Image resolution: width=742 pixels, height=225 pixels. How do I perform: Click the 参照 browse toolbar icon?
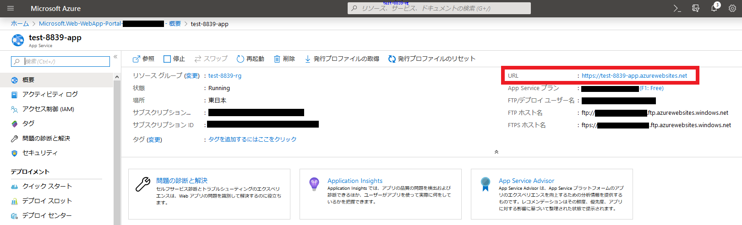(136, 59)
